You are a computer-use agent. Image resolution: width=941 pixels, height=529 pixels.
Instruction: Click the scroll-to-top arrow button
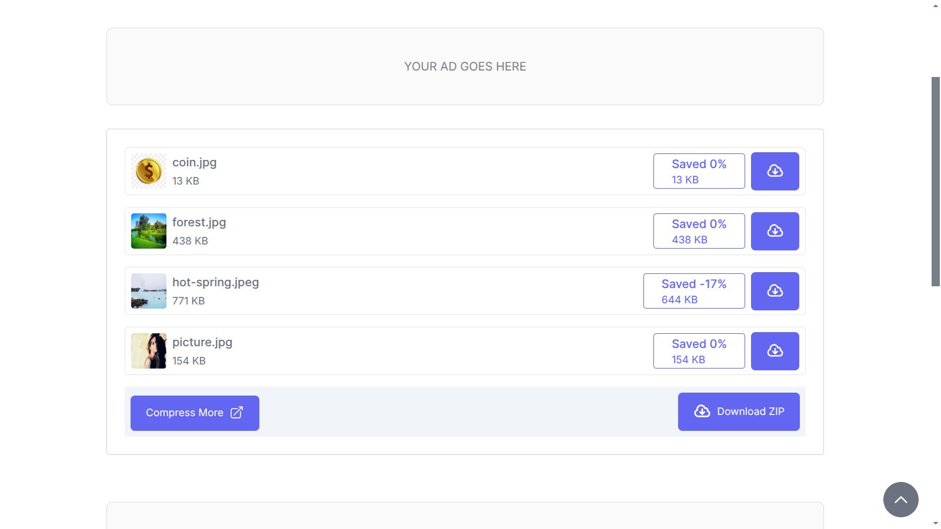point(900,500)
